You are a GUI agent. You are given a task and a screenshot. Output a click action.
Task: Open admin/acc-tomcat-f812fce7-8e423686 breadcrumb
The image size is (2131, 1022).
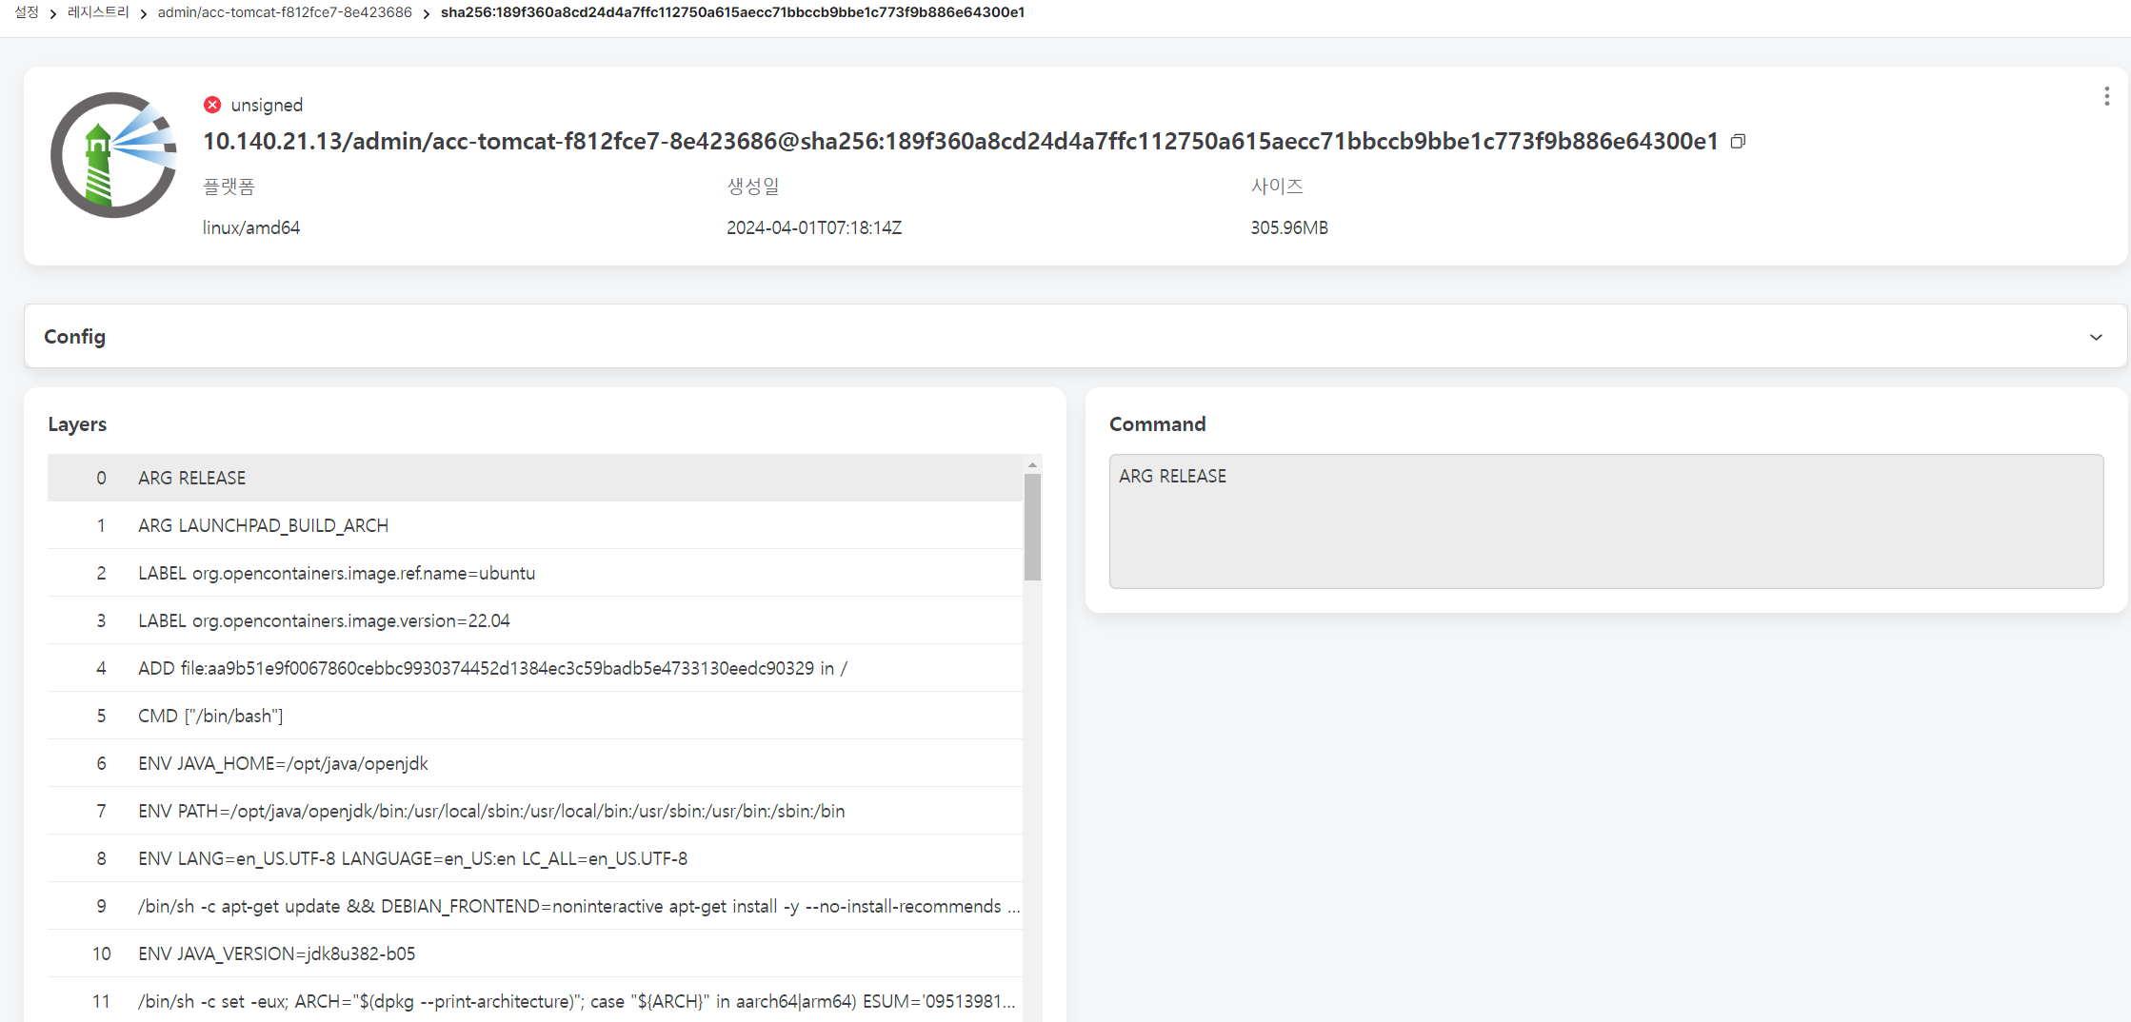pyautogui.click(x=285, y=12)
